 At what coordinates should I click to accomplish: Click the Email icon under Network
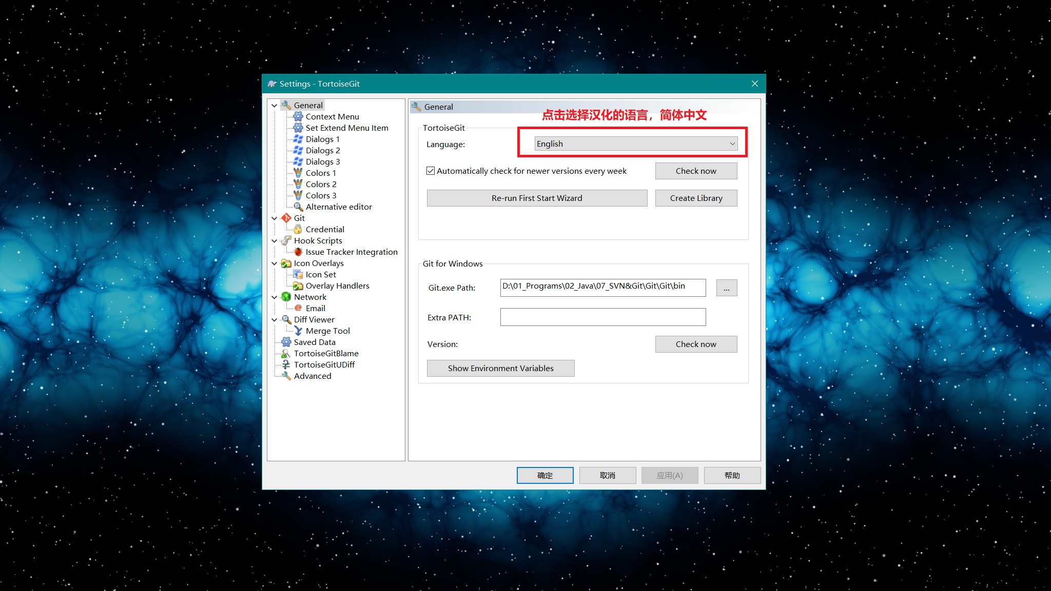(298, 308)
